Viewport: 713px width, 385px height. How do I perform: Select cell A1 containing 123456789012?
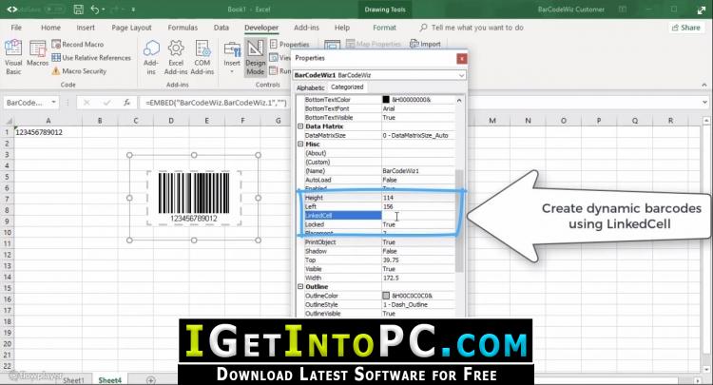(48, 132)
